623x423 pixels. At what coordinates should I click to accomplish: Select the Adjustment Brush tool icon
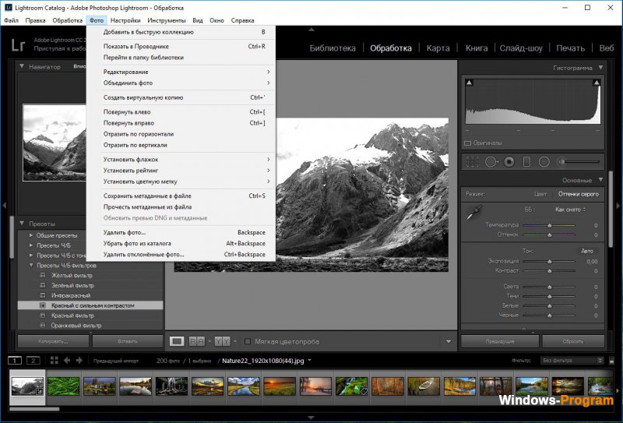[x=579, y=162]
